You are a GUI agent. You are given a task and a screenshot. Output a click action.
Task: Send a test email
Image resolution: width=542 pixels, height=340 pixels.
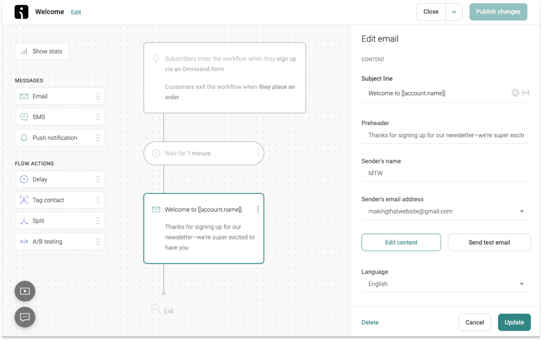[x=489, y=242]
